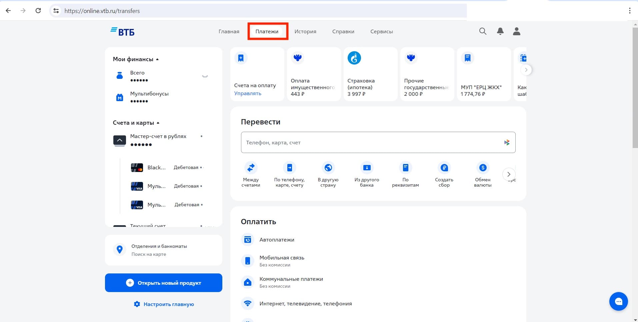Select В другую страну transfer icon
This screenshot has width=638, height=322.
(x=328, y=168)
